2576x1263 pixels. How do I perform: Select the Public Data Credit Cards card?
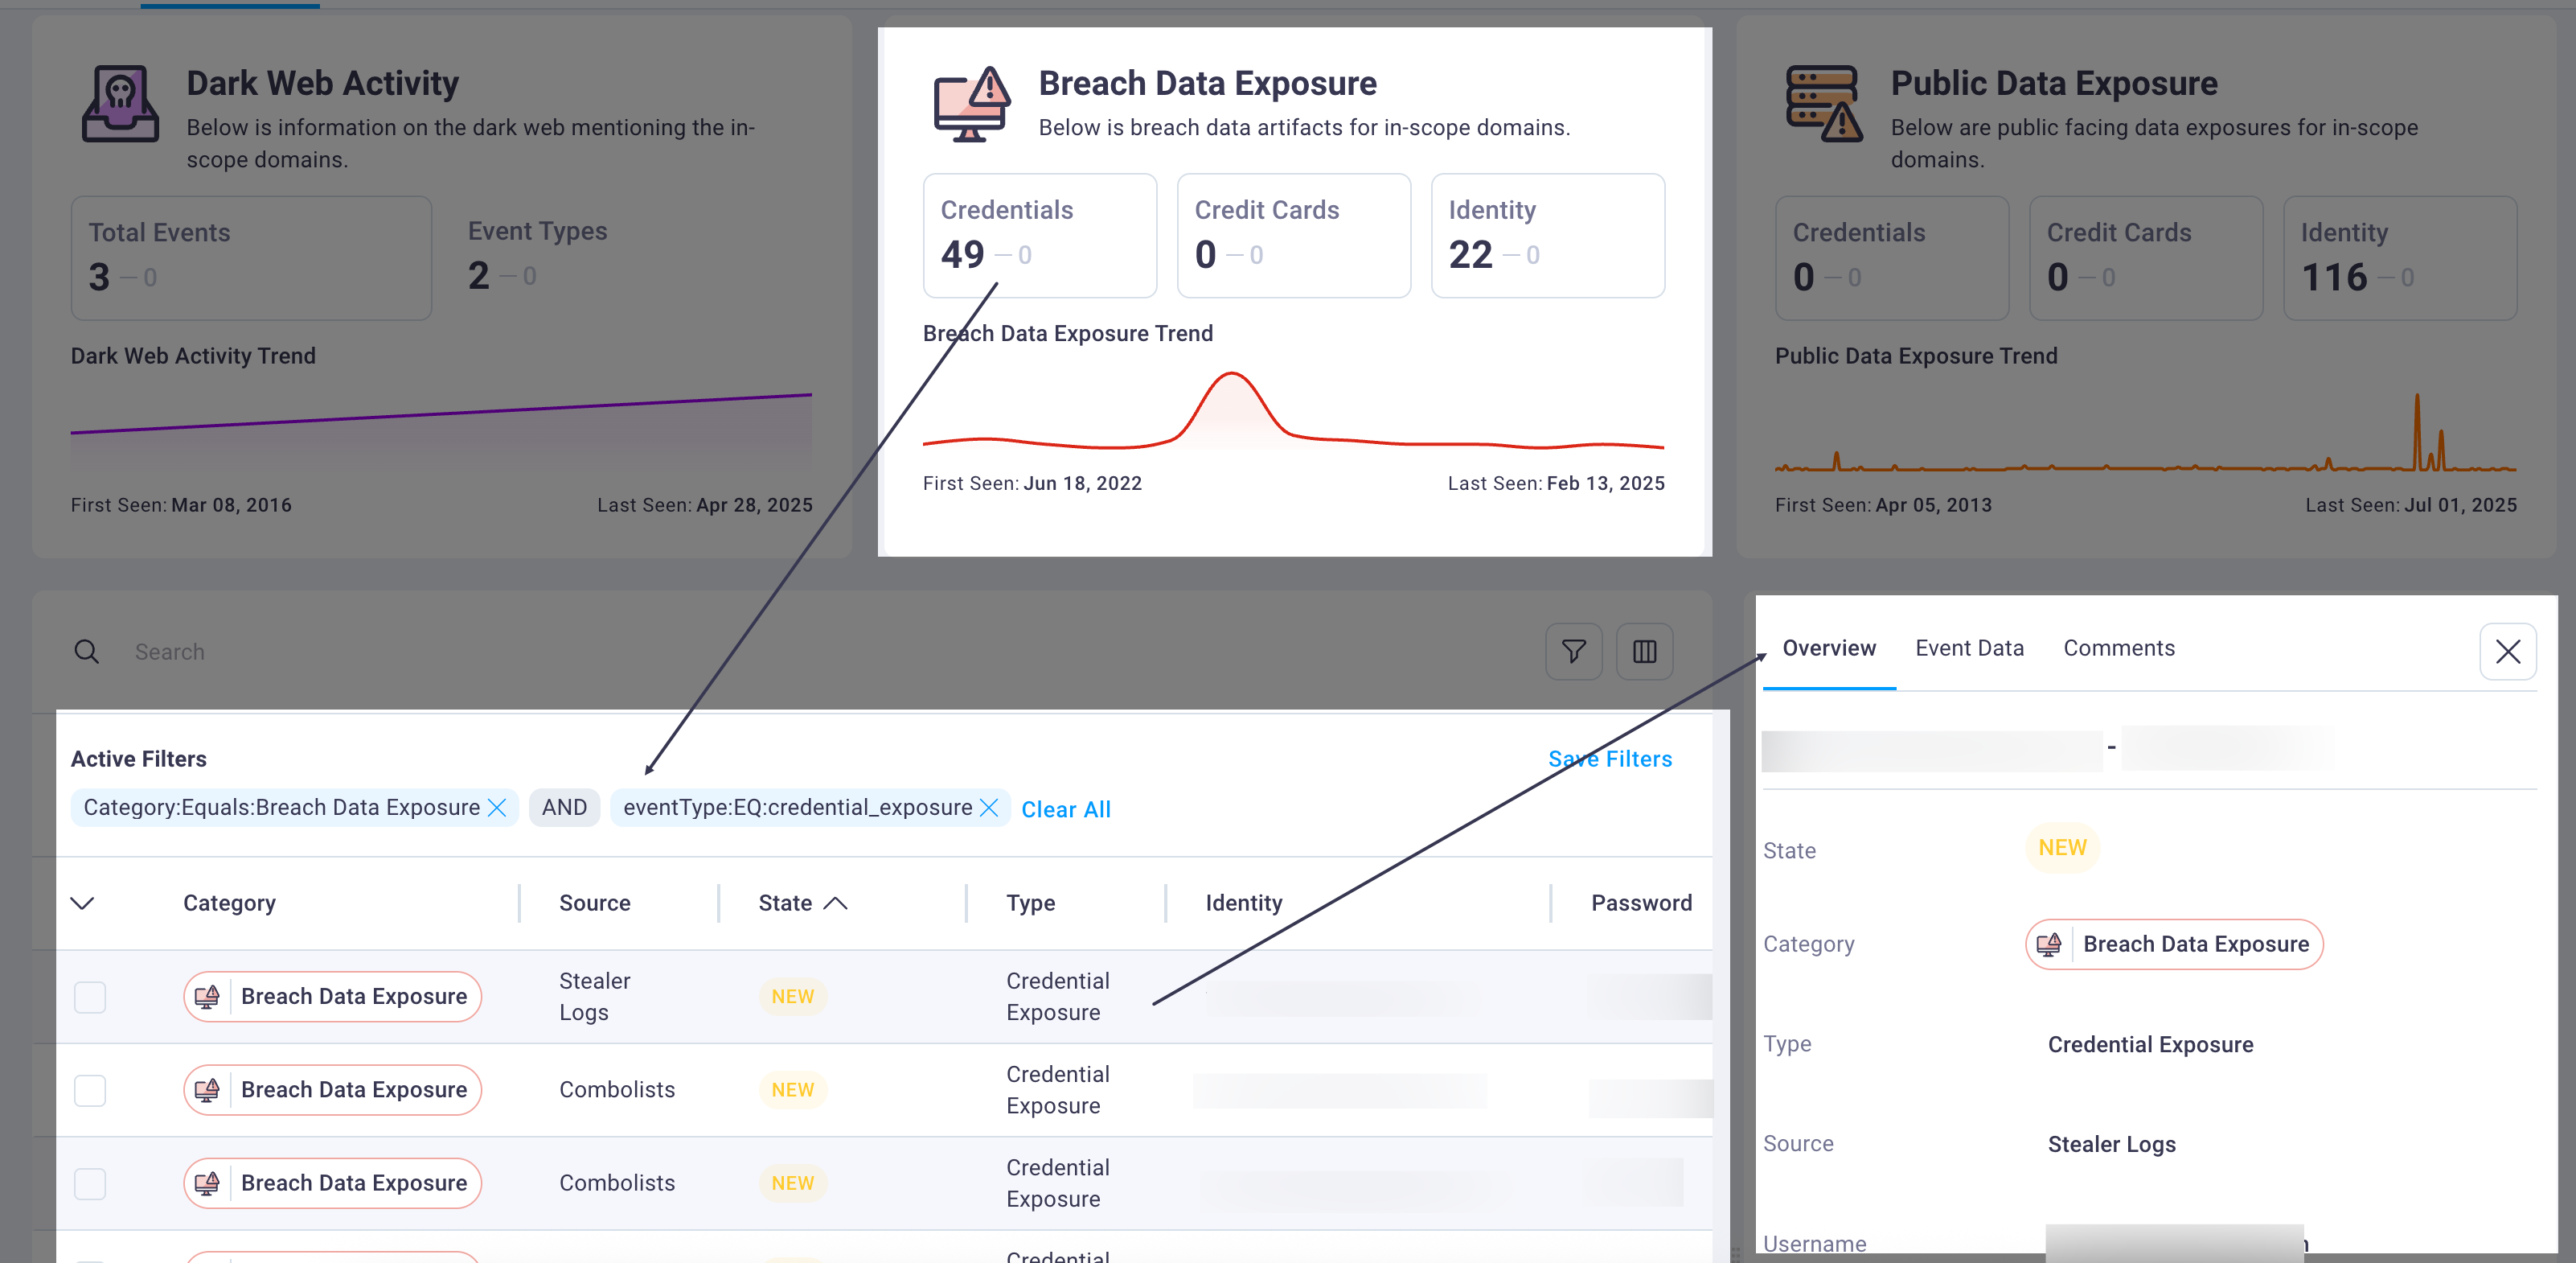(2146, 258)
